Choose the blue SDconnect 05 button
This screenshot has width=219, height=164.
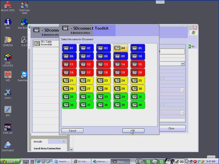click(x=137, y=48)
